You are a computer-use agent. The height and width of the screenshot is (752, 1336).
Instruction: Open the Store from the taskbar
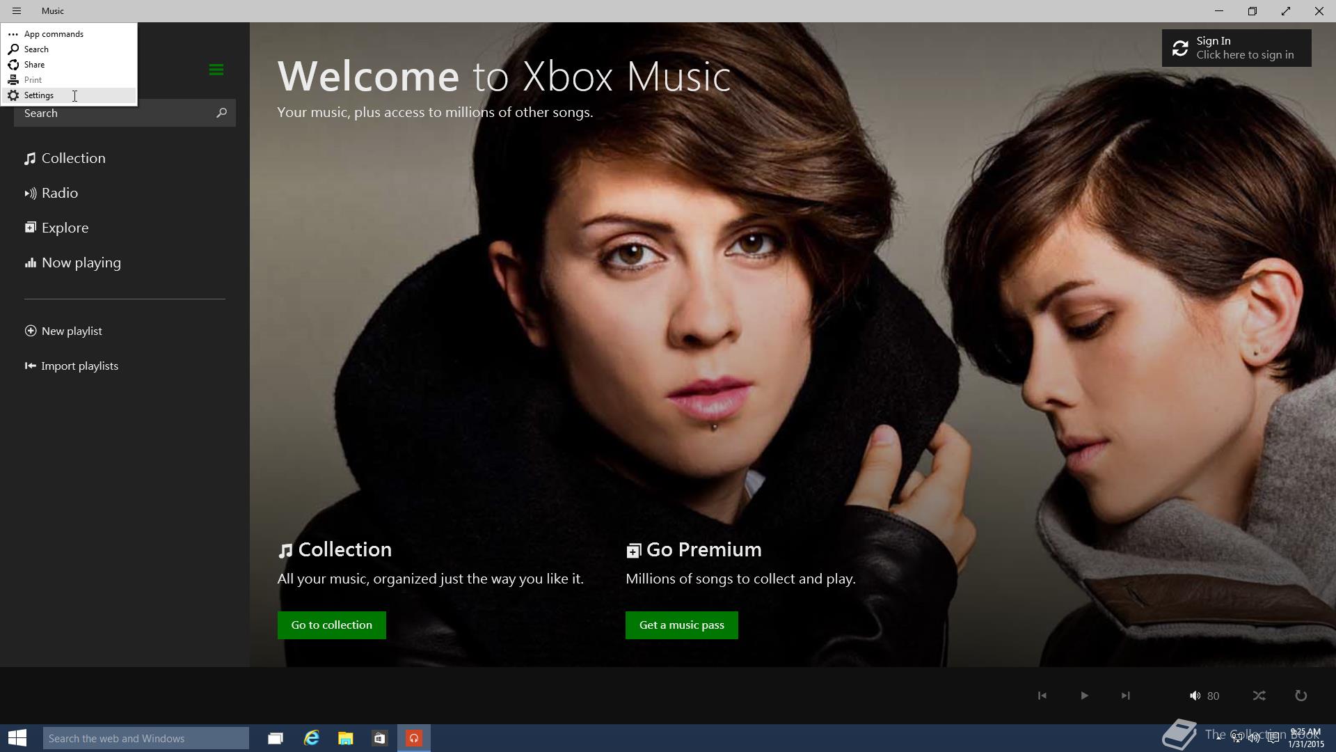click(x=379, y=738)
